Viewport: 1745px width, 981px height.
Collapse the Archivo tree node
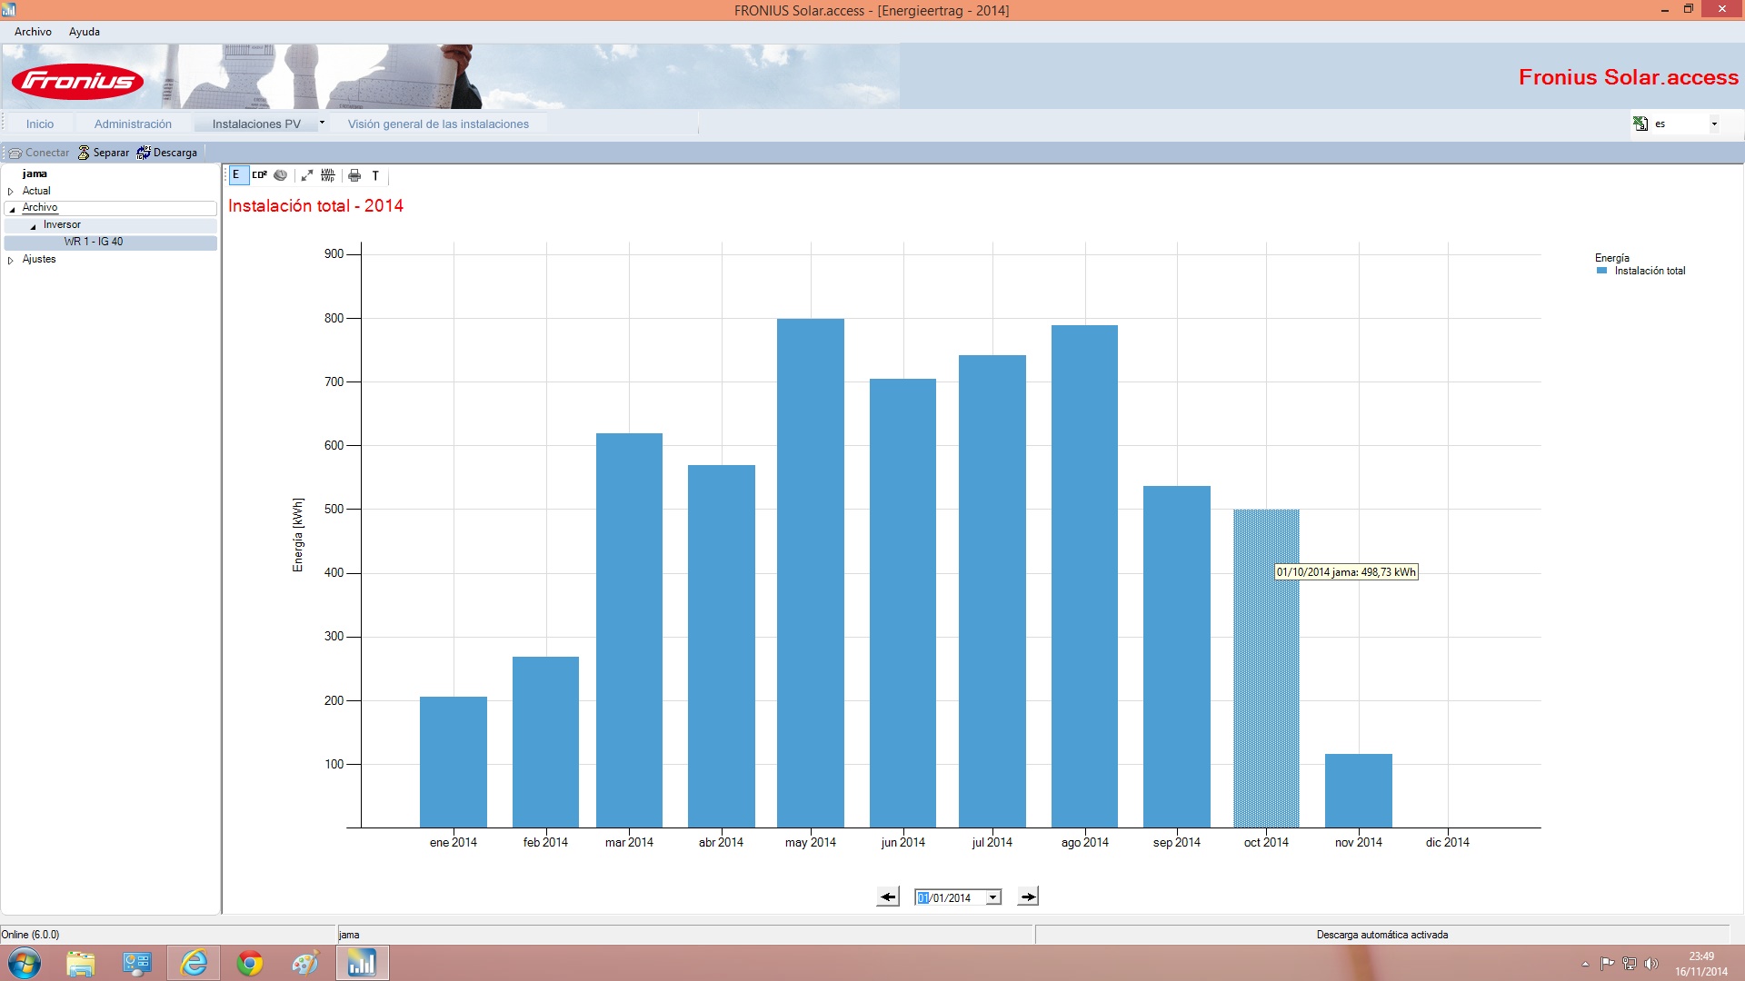coord(12,209)
